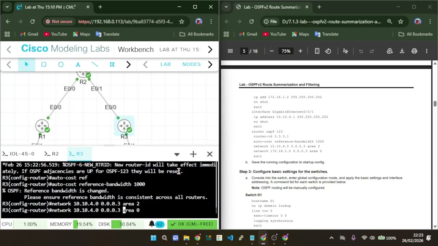Open the CML notifications bell

(x=152, y=224)
